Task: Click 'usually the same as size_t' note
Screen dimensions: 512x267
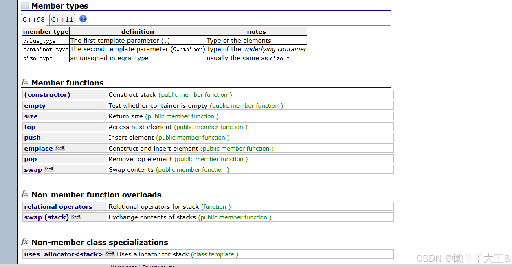Action: point(257,58)
